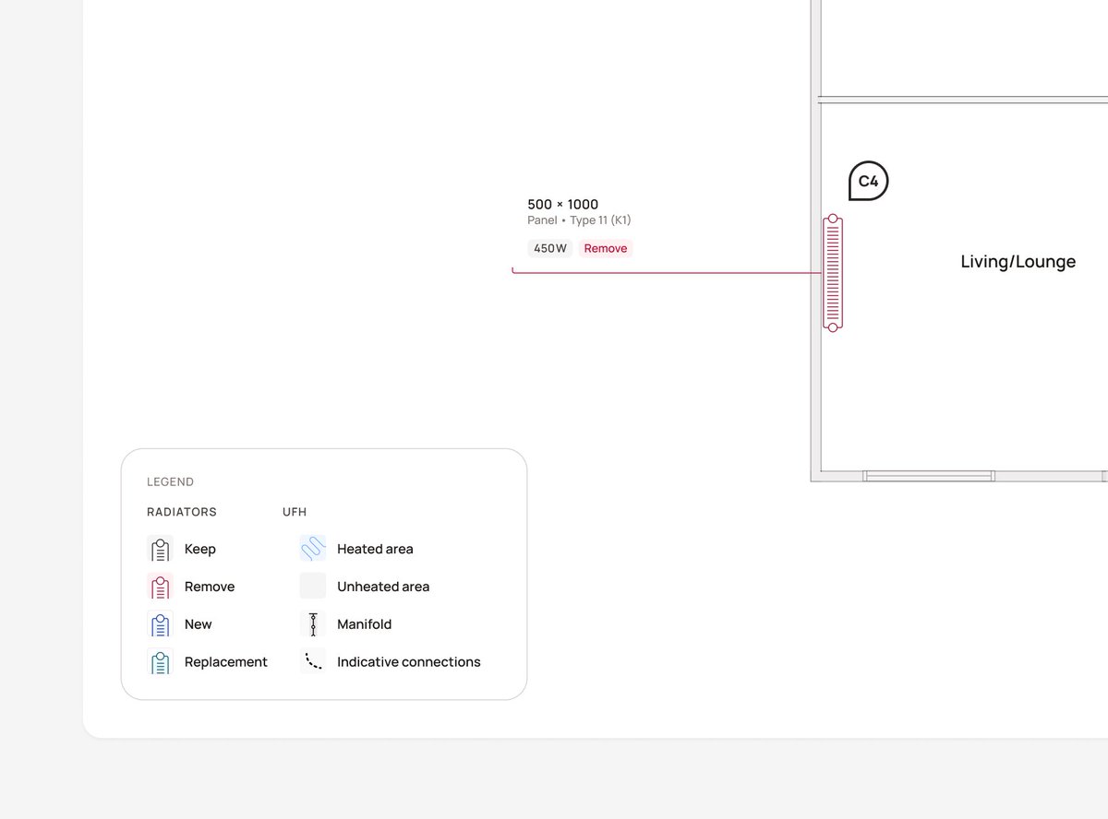
Task: Click the Remove radiator legend icon
Action: pyautogui.click(x=160, y=587)
